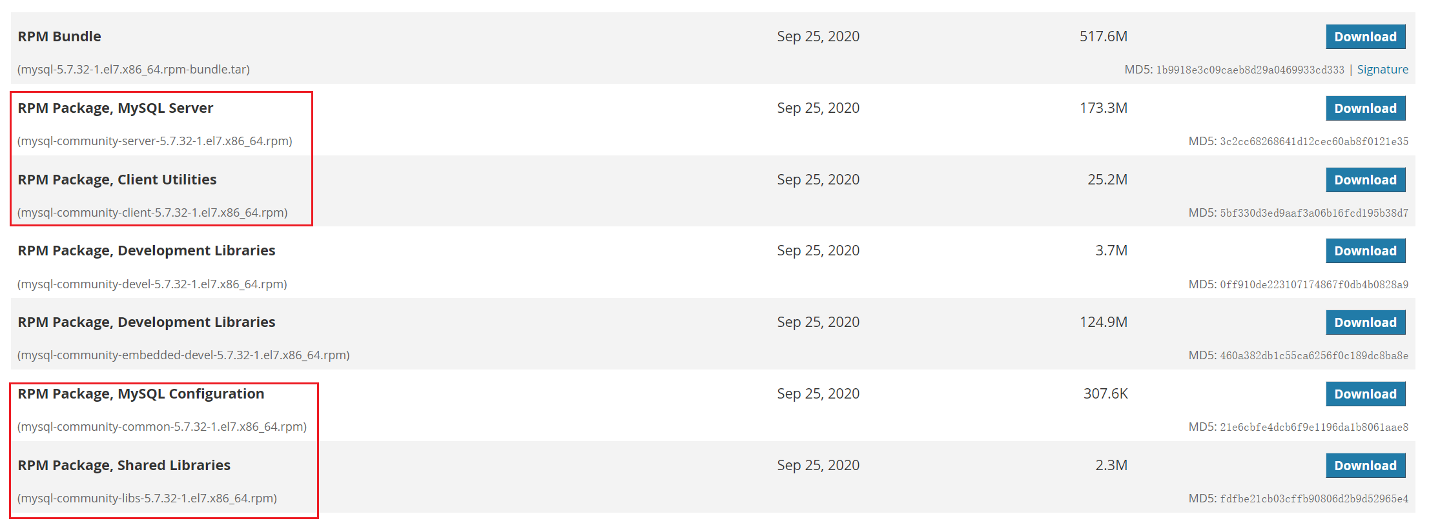This screenshot has height=523, width=1429.
Task: Download the MySQL Server RPM package
Action: click(x=1365, y=108)
